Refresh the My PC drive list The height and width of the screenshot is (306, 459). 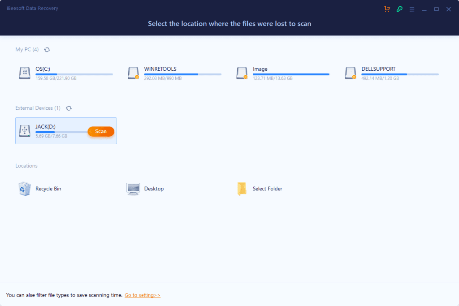47,50
